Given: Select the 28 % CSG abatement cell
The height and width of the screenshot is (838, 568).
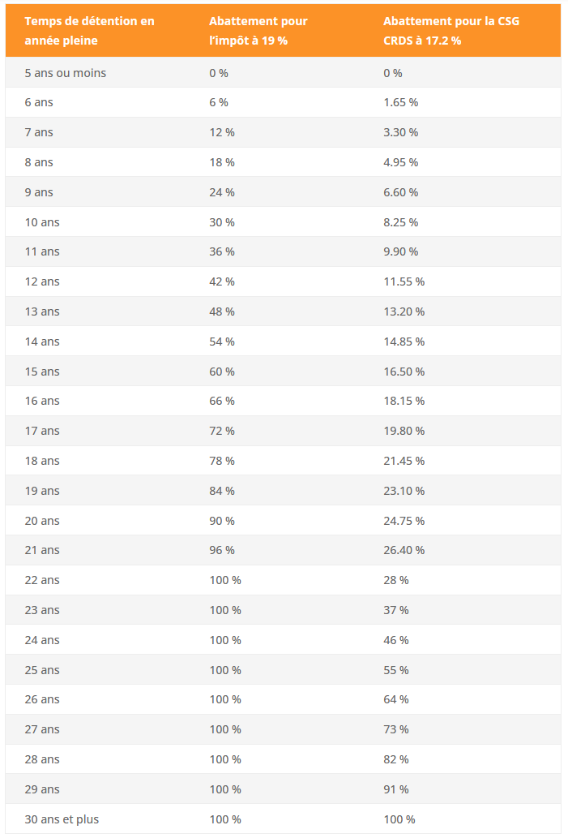Looking at the screenshot, I should click(395, 580).
